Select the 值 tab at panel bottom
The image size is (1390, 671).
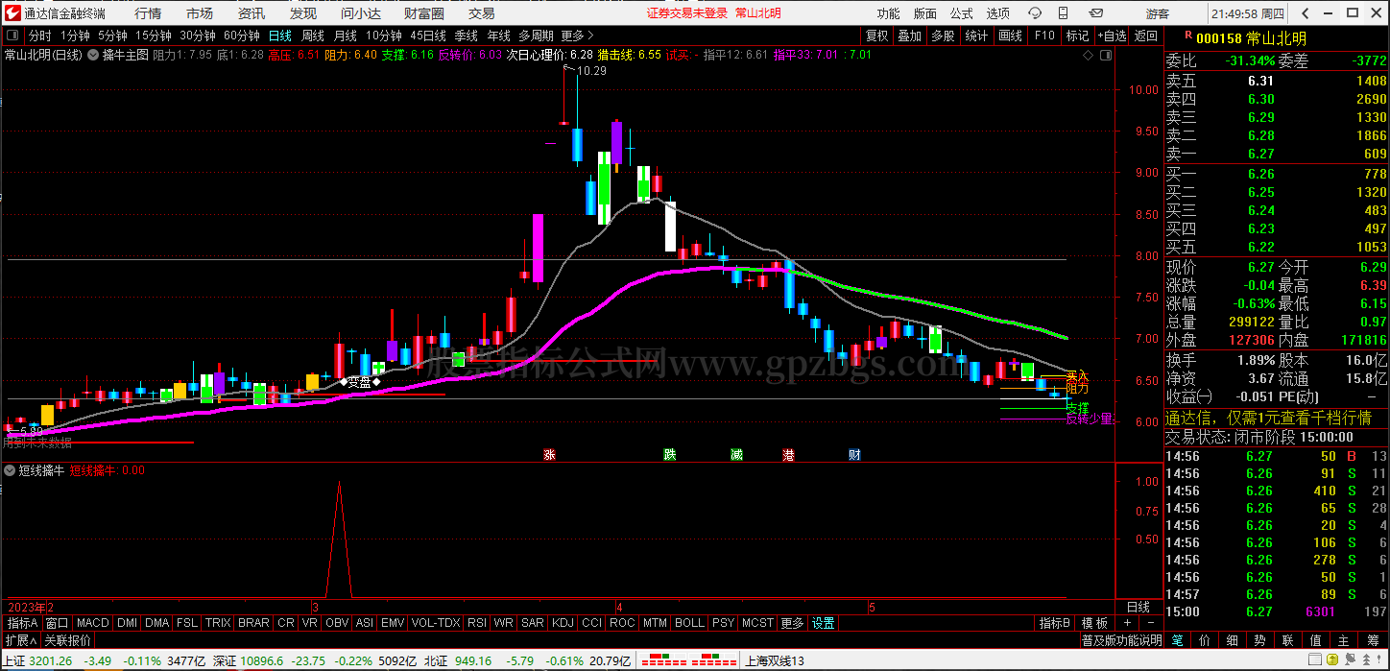click(1315, 640)
